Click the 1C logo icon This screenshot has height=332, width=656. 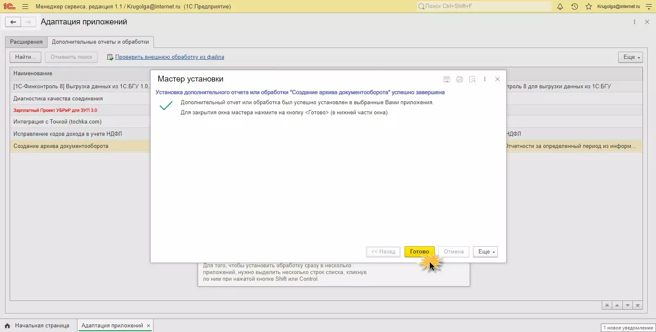[9, 6]
